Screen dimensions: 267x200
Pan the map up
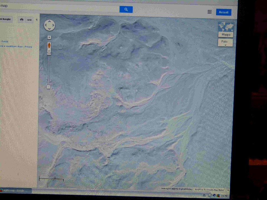click(50, 21)
